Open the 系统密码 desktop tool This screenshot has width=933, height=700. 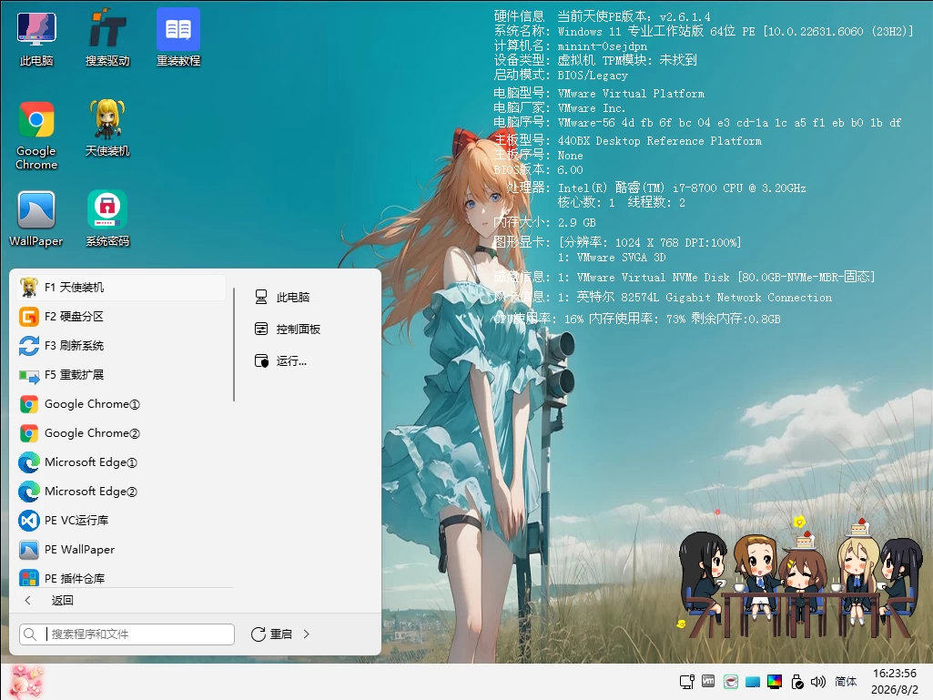[x=107, y=219]
